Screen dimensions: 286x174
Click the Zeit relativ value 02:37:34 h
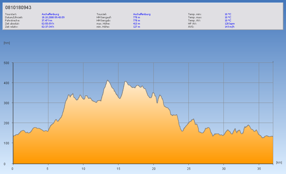click(48, 27)
